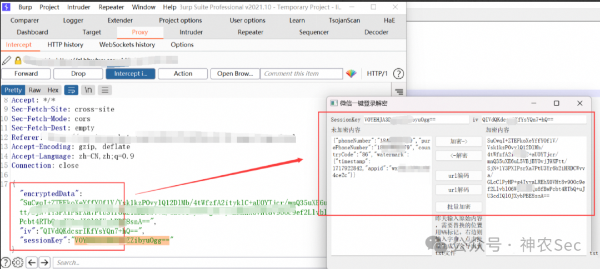Switch to the Decoder tab
Screen dimensions: 600x269
tap(376, 33)
